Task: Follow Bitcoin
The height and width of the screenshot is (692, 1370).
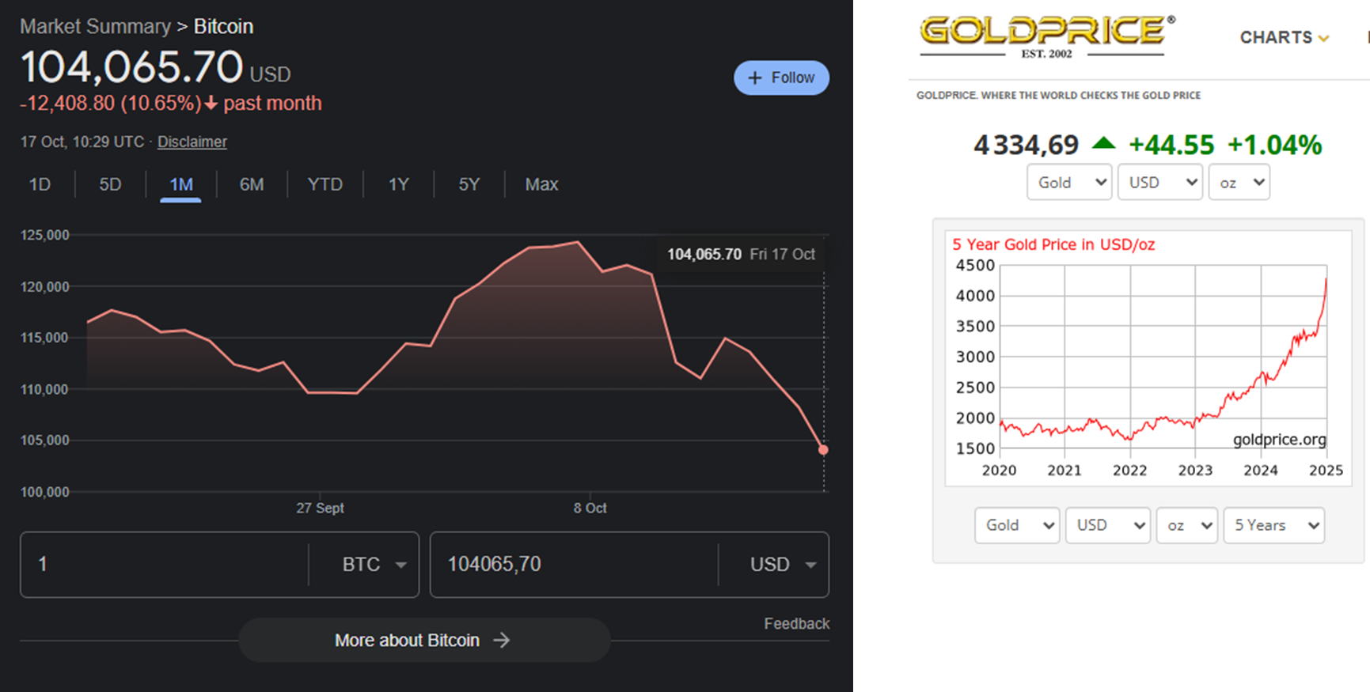Action: click(x=781, y=78)
